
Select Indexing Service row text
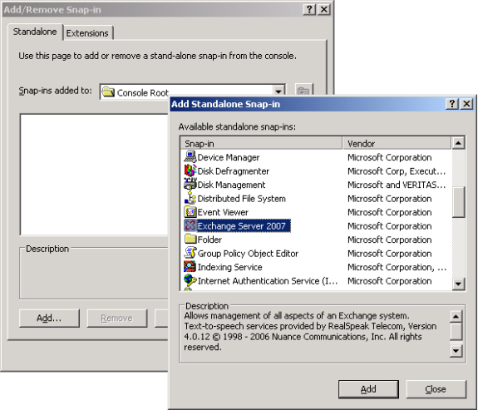pos(229,267)
